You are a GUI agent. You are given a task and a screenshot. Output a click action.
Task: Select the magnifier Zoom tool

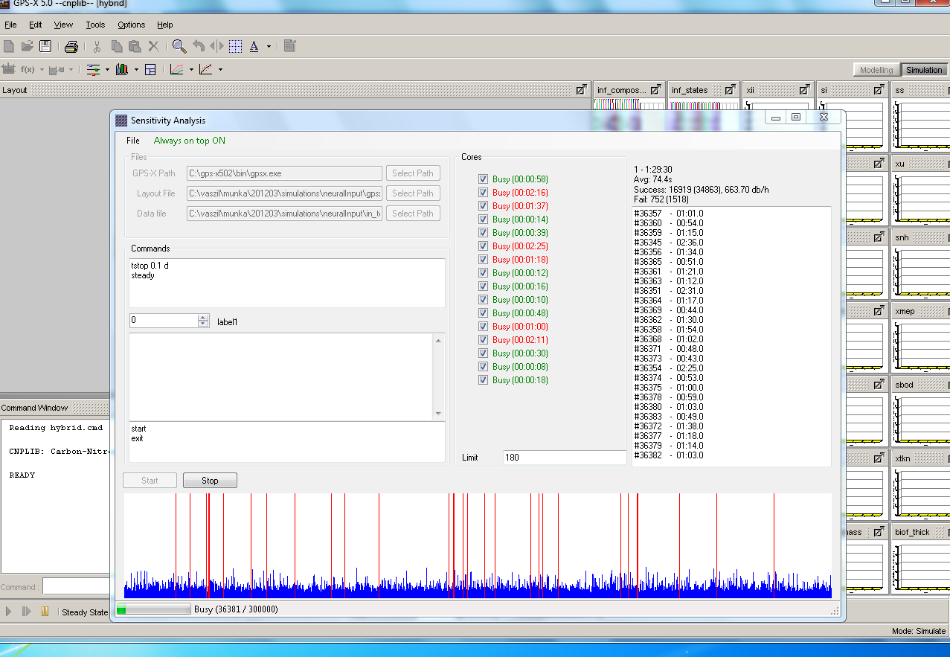coord(179,46)
